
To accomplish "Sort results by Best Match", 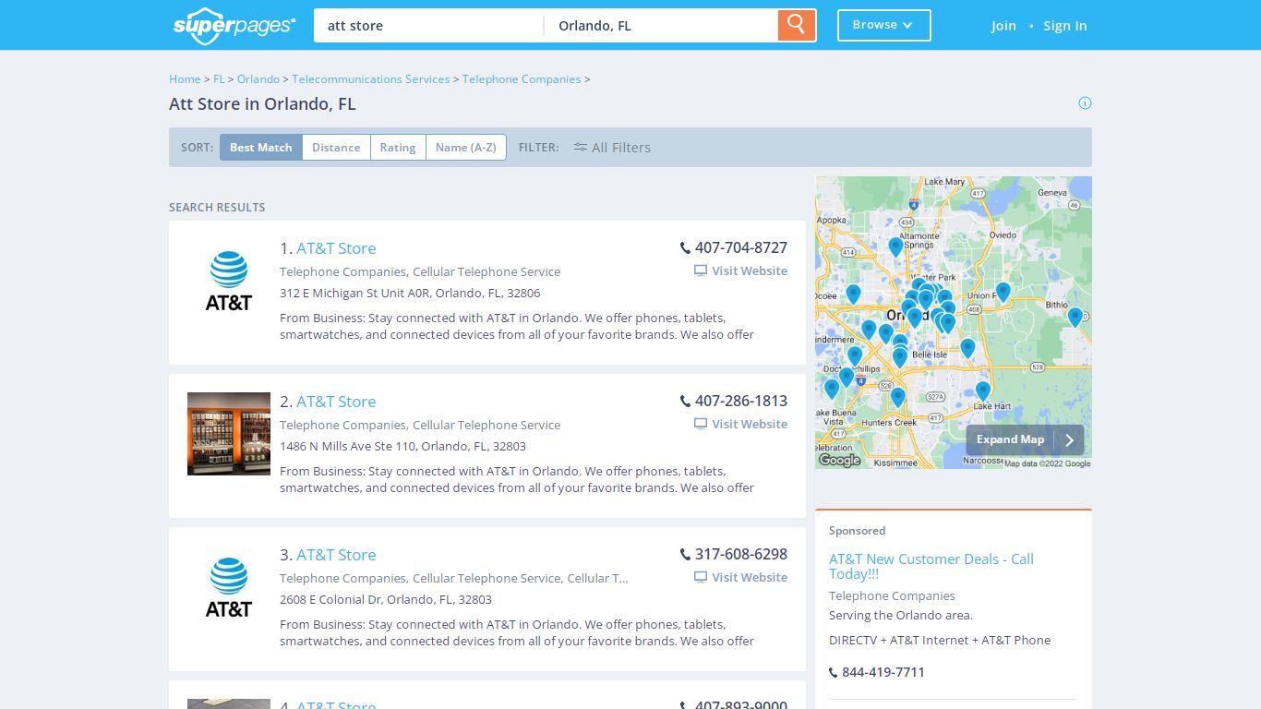I will 261,148.
